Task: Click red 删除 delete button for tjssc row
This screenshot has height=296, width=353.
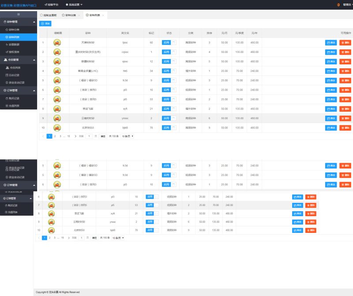Action: tap(345, 42)
